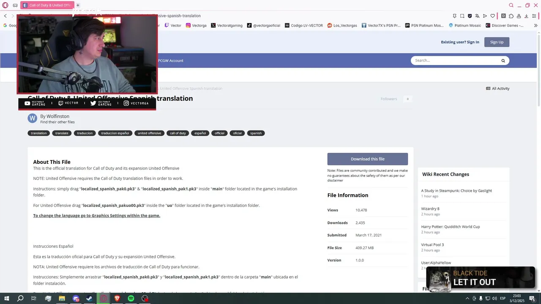Viewport: 541px width, 304px height.
Task: Click the Sign Up button
Action: [x=497, y=42]
